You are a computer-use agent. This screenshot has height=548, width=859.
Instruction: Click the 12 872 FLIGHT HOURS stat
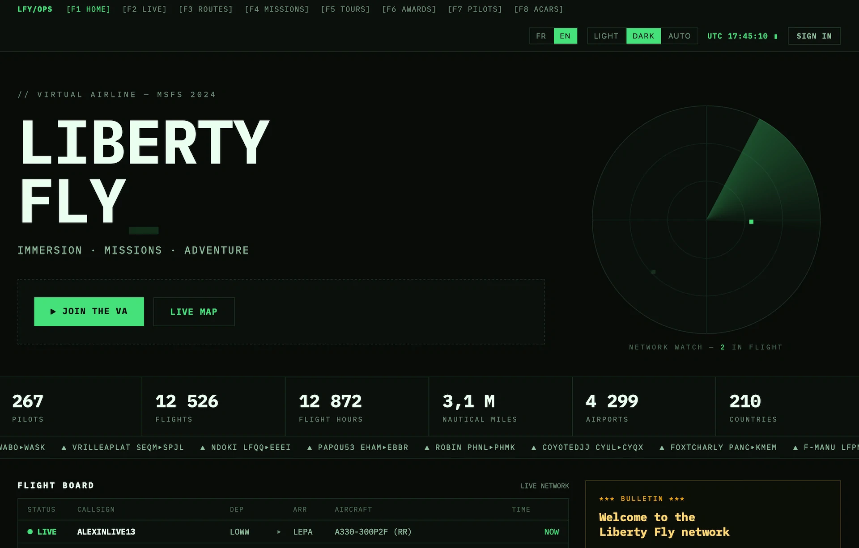click(357, 407)
